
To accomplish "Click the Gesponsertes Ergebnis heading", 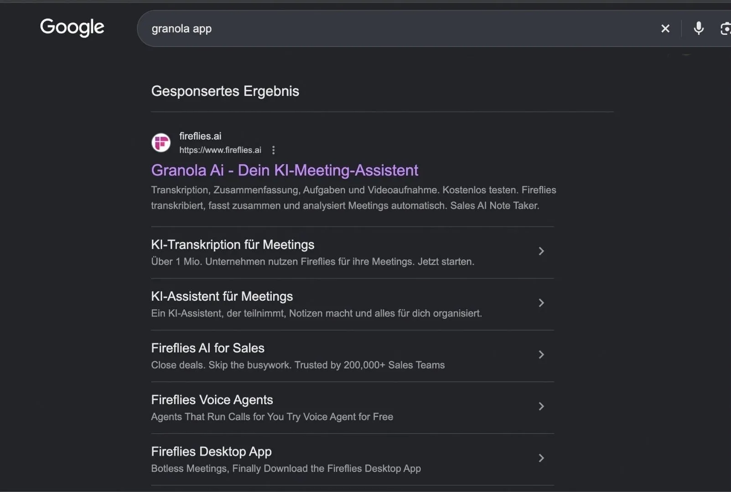I will [225, 91].
